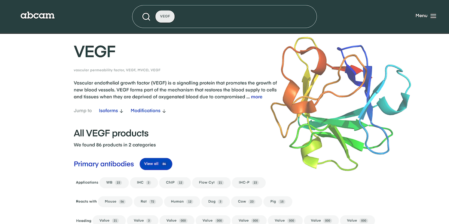449x224 pixels.
Task: Toggle the IHC application filter
Action: (144, 183)
